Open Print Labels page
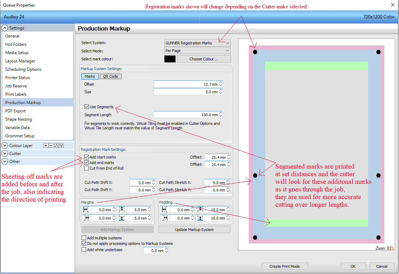The height and width of the screenshot is (274, 399). pos(38,94)
